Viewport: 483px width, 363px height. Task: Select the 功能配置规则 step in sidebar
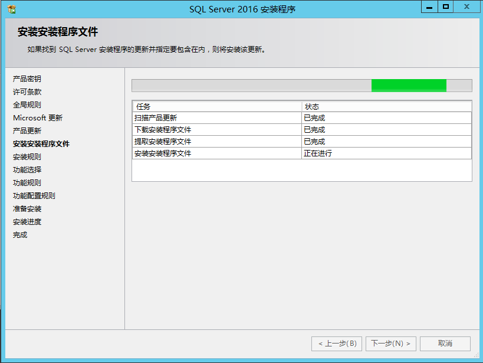click(34, 195)
